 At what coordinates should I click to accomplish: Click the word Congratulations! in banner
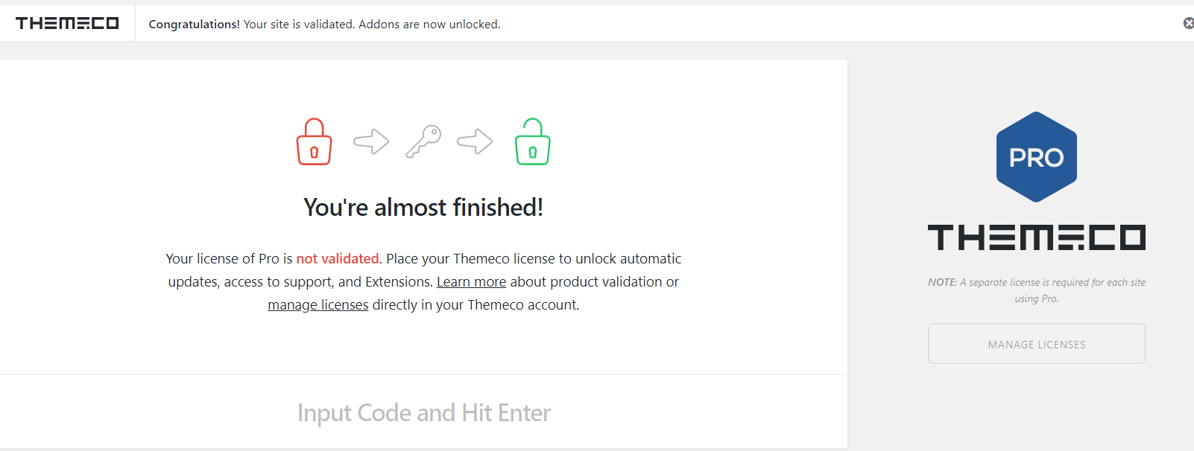point(195,24)
